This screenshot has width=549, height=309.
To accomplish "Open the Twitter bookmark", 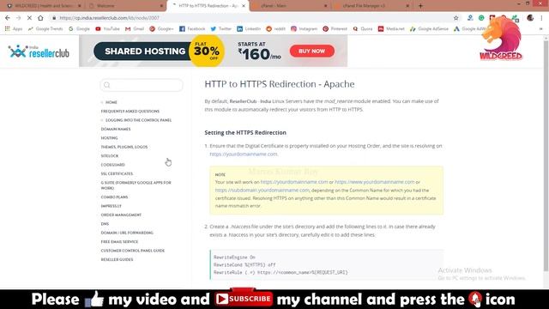I will pos(221,28).
